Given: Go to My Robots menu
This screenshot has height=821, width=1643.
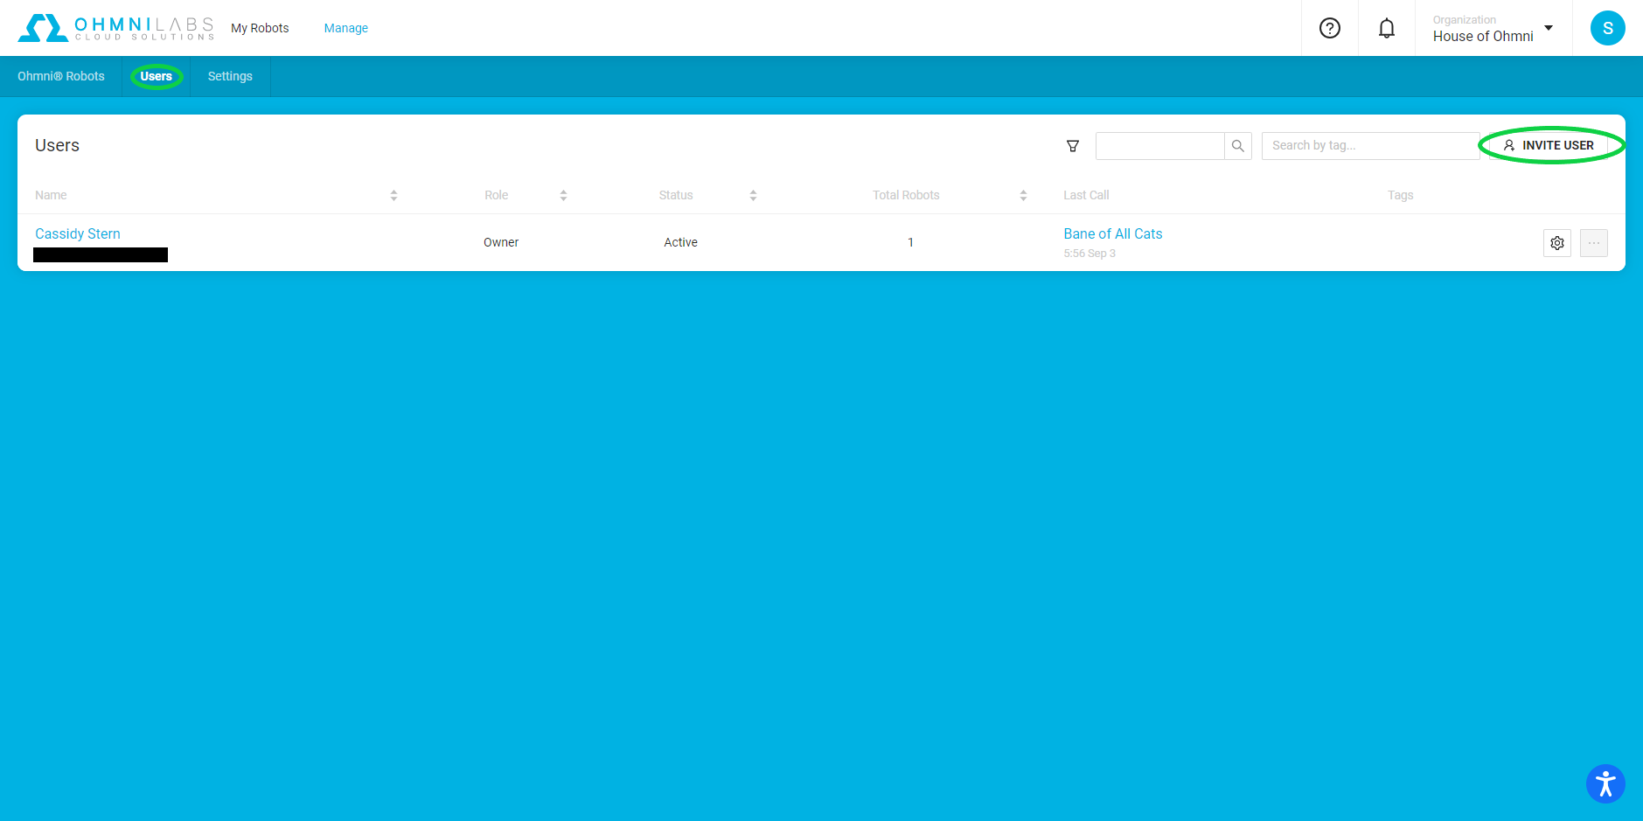Looking at the screenshot, I should coord(260,28).
